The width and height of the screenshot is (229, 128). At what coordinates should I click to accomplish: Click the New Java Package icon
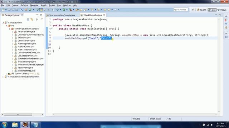[x=26, y=10]
